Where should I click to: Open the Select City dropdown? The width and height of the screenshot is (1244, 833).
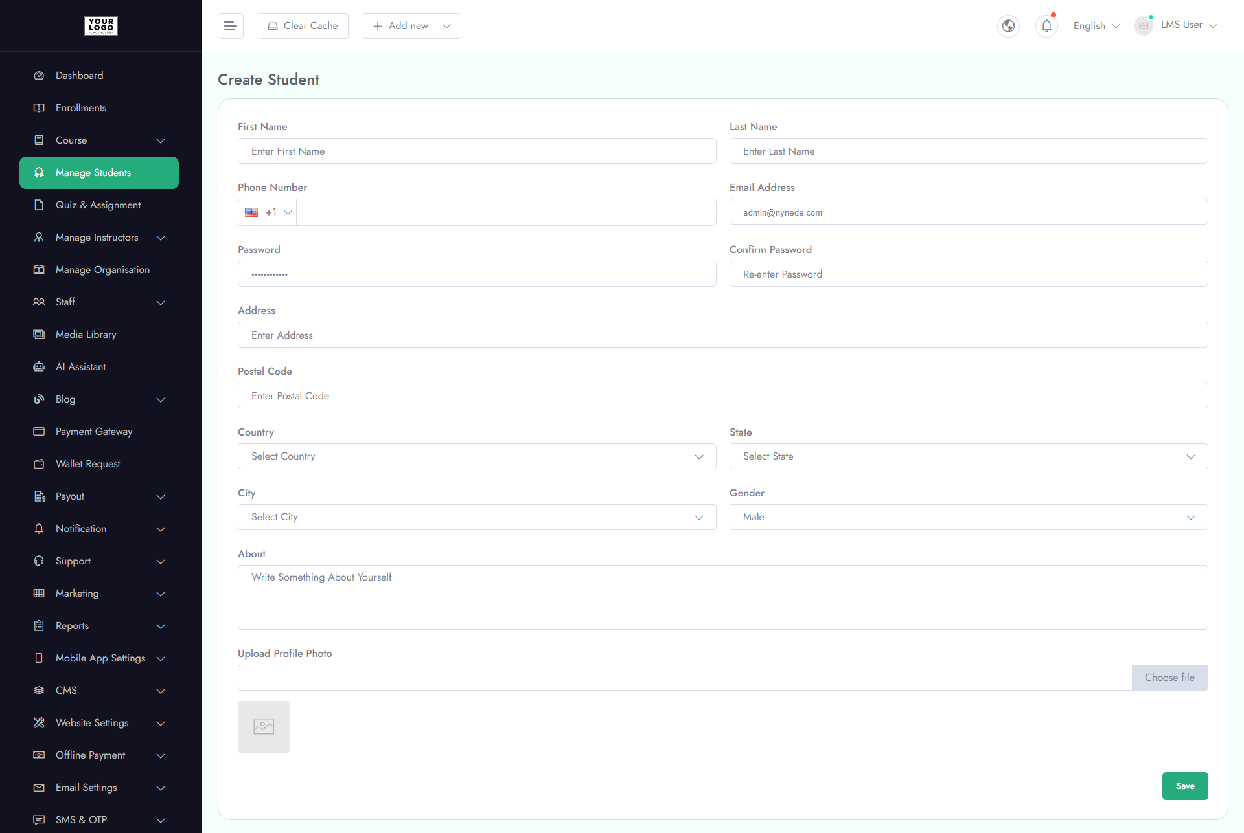pos(477,517)
